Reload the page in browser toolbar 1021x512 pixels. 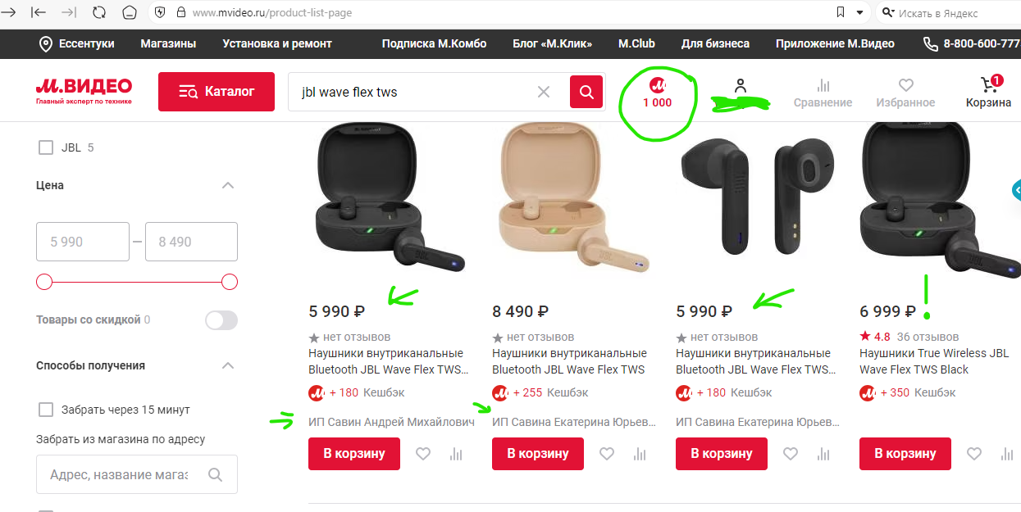coord(99,12)
